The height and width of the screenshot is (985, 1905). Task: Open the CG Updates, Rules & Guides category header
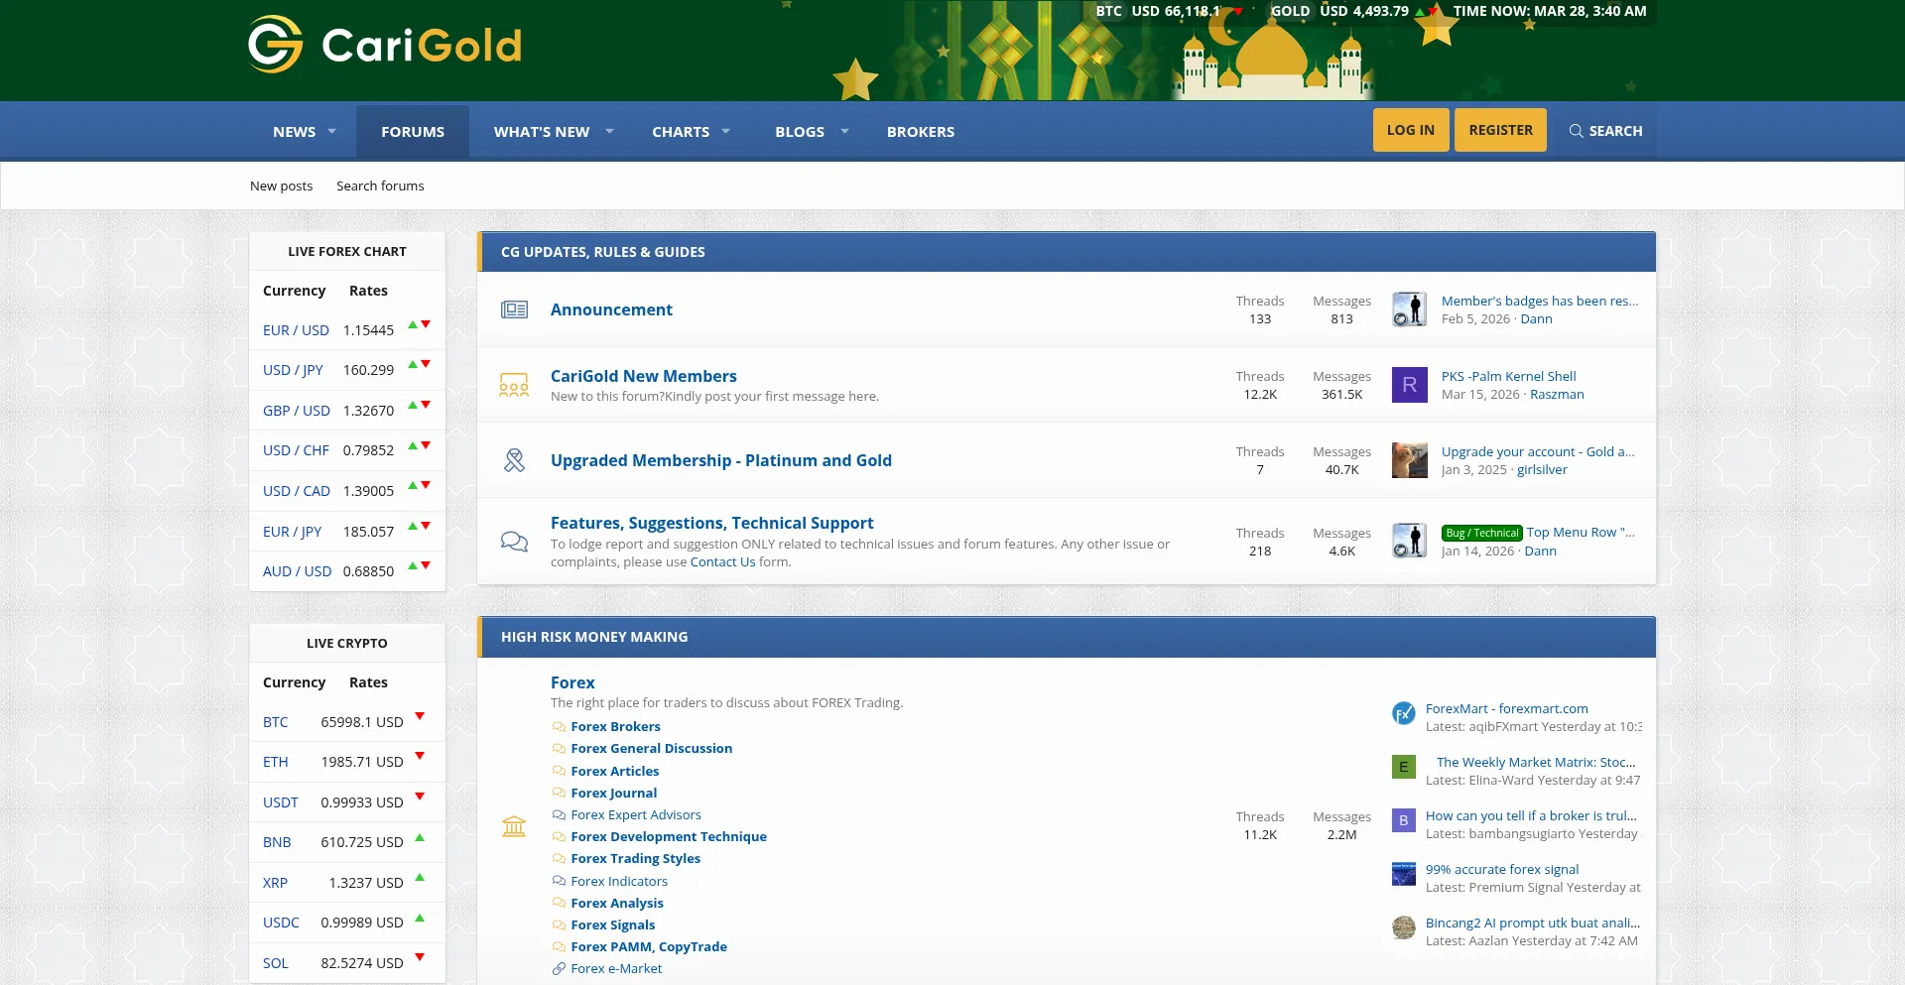click(x=603, y=252)
